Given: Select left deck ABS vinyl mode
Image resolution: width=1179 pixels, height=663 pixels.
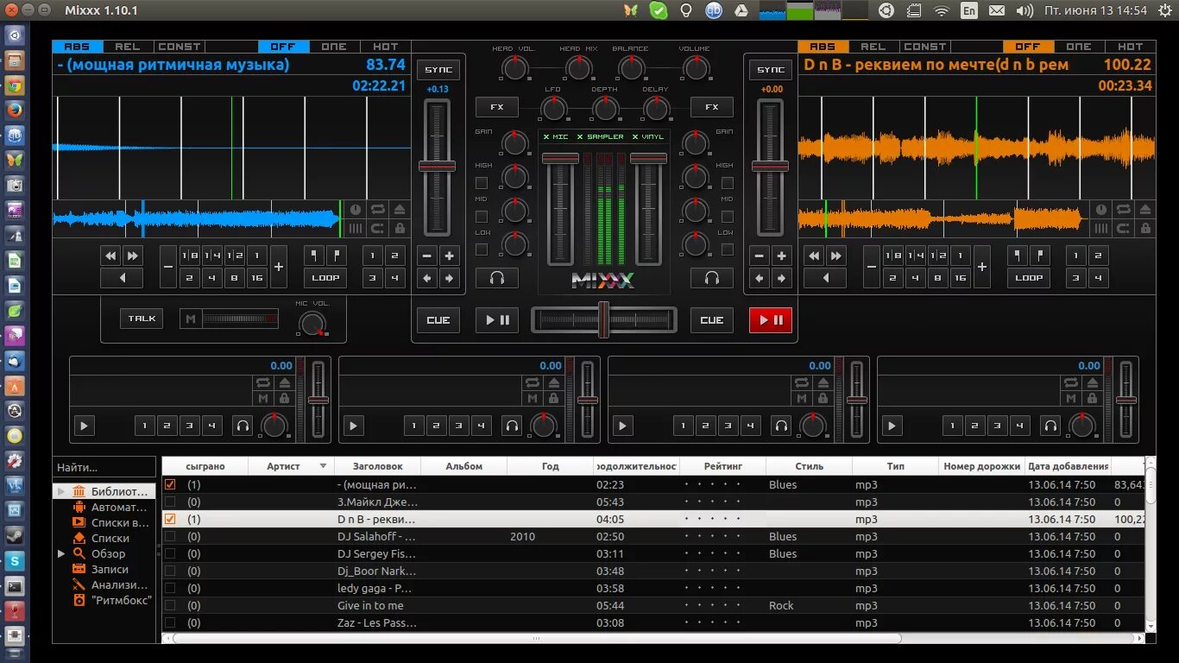Looking at the screenshot, I should (x=77, y=47).
